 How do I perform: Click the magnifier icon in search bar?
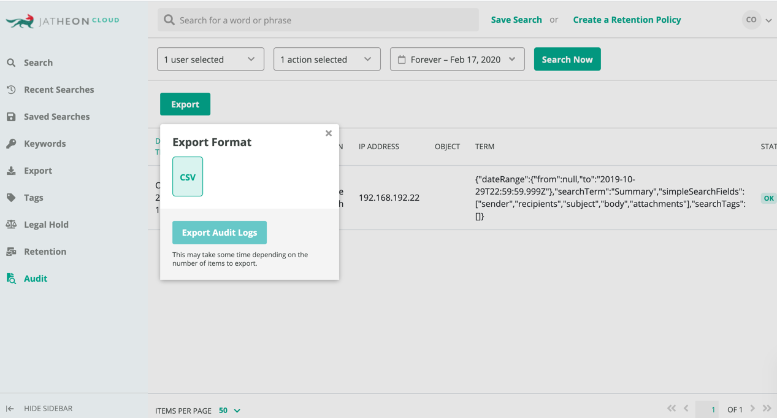pyautogui.click(x=169, y=20)
